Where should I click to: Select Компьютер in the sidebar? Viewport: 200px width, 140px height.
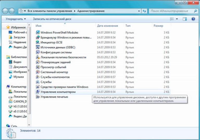click(x=16, y=87)
